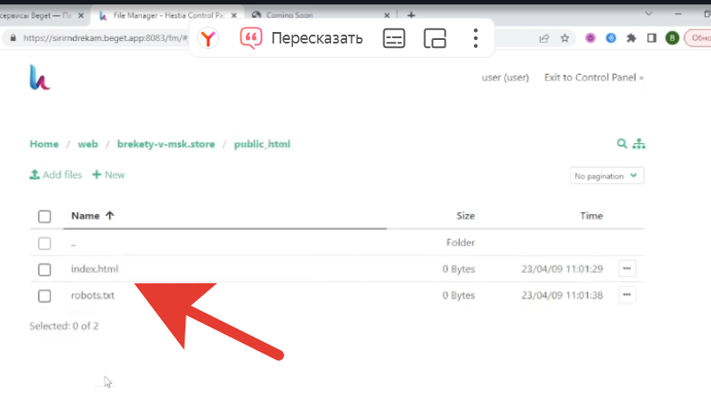Check the box next to index.html
The height and width of the screenshot is (397, 711).
point(44,269)
